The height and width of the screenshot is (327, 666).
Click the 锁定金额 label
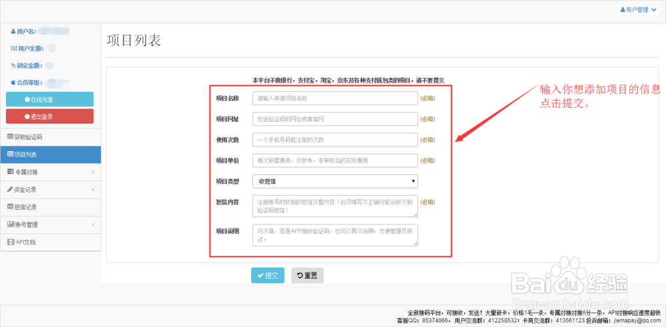tap(29, 66)
